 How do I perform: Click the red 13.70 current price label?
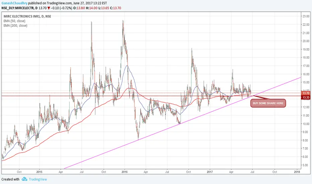point(306,93)
